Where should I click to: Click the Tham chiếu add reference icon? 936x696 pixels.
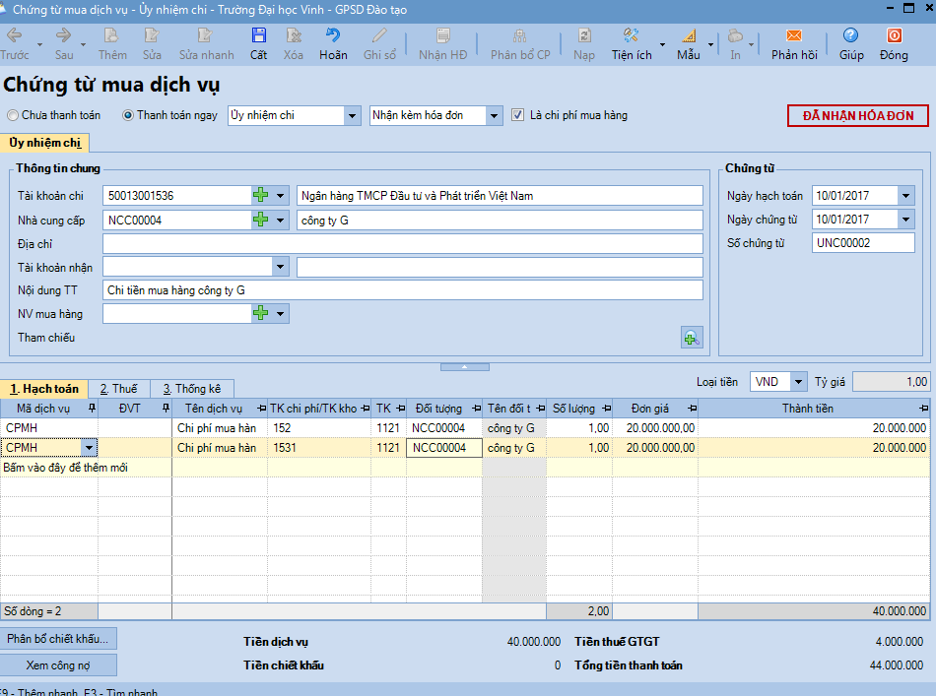[x=692, y=338]
